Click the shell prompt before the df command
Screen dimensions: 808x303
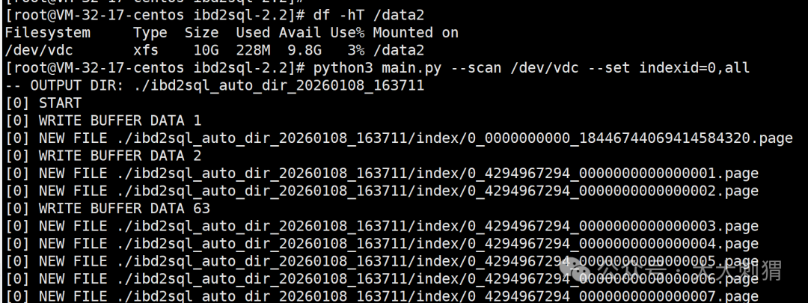pyautogui.click(x=155, y=16)
